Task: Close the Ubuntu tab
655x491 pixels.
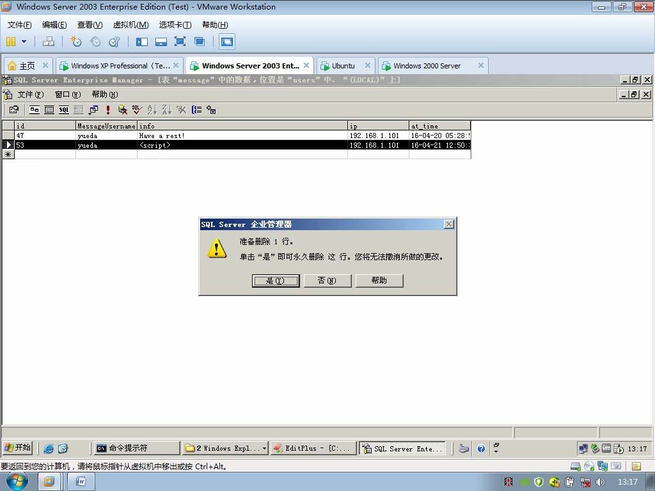Action: tap(368, 65)
